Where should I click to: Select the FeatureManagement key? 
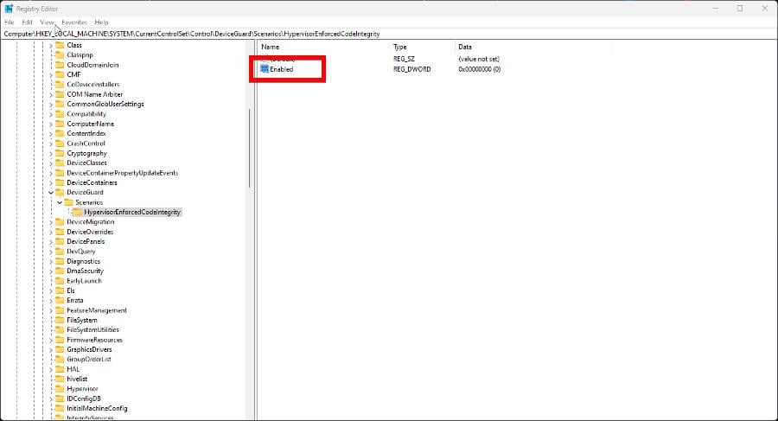pyautogui.click(x=97, y=310)
